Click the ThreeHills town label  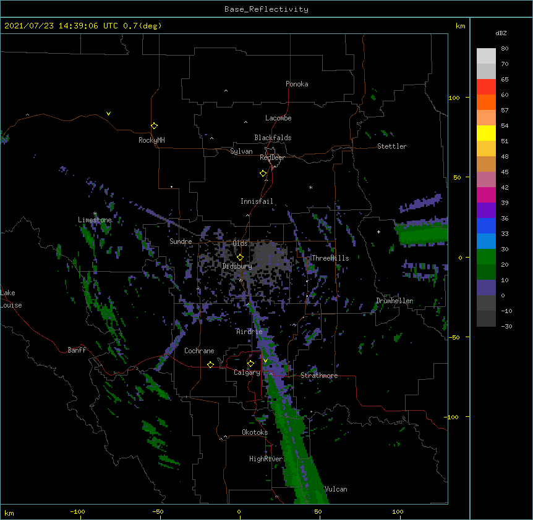pos(330,258)
